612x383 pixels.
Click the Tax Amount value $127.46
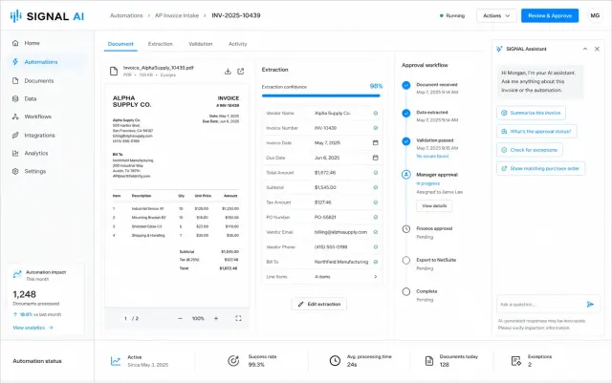323,202
